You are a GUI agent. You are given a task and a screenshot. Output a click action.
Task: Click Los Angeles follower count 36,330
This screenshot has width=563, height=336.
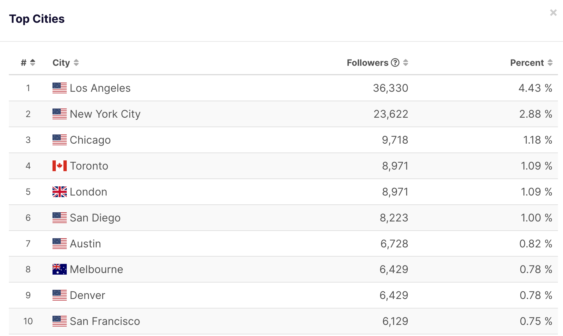[390, 88]
